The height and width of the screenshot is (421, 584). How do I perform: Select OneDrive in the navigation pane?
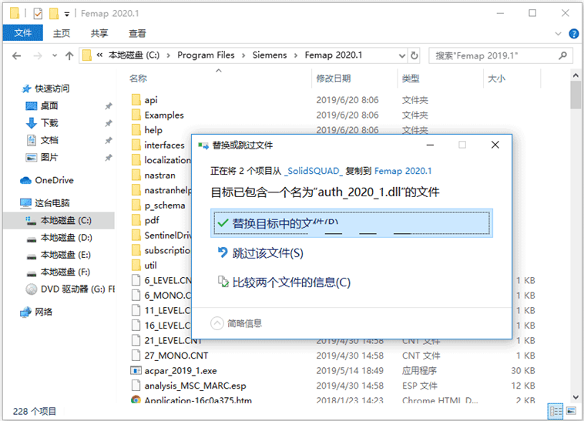(x=54, y=180)
